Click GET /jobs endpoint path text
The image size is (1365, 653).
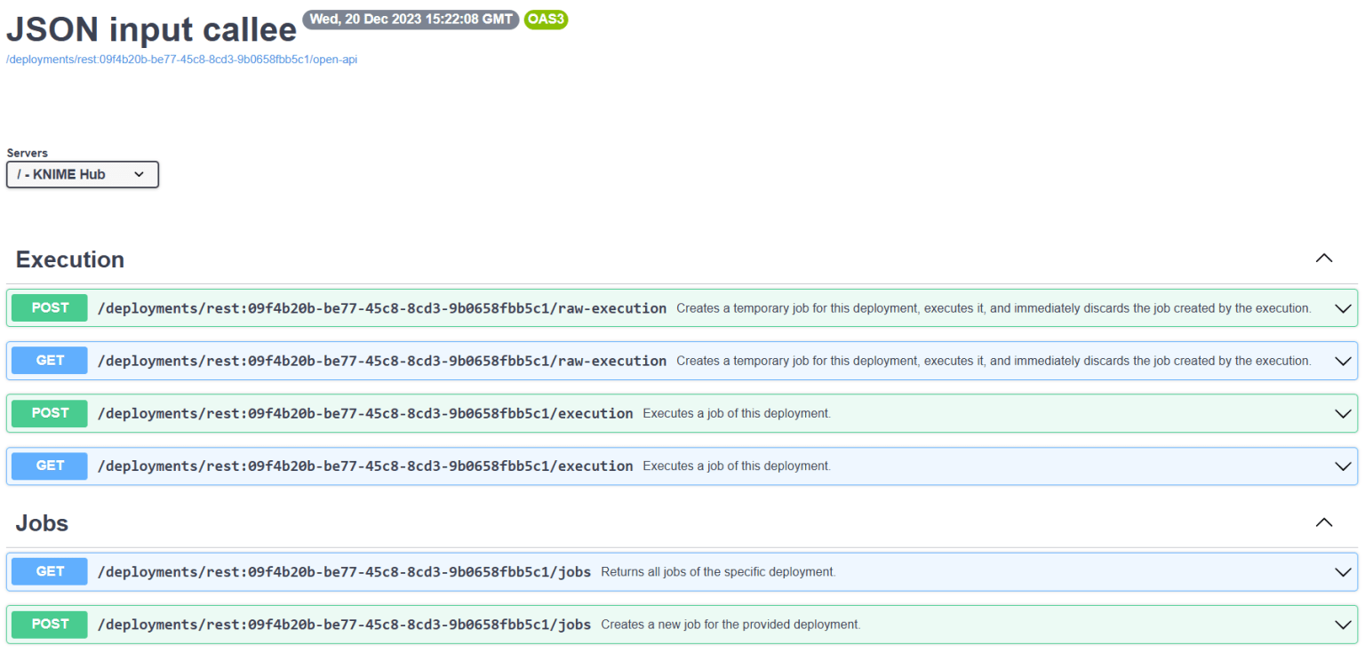click(345, 571)
